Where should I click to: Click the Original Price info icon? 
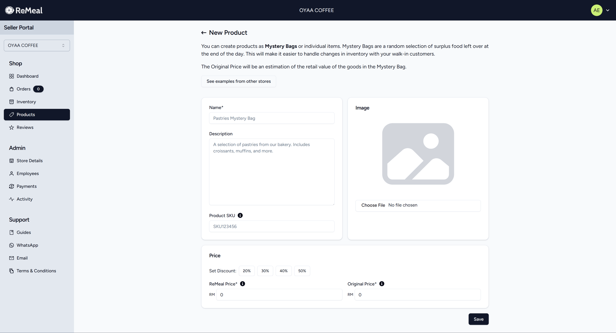pyautogui.click(x=382, y=284)
